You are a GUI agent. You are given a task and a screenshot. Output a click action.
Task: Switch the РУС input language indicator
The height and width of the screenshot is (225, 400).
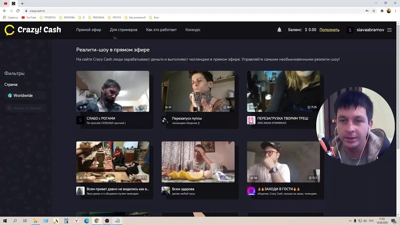pyautogui.click(x=372, y=221)
